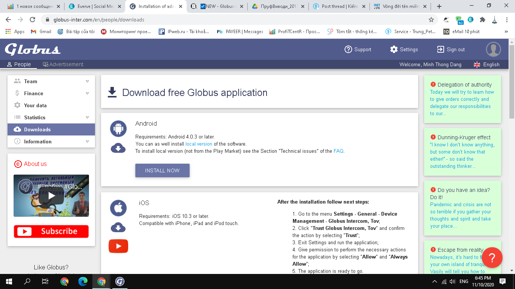Open the Globus app on the taskbar
Screen dimensions: 515x289
point(120,281)
